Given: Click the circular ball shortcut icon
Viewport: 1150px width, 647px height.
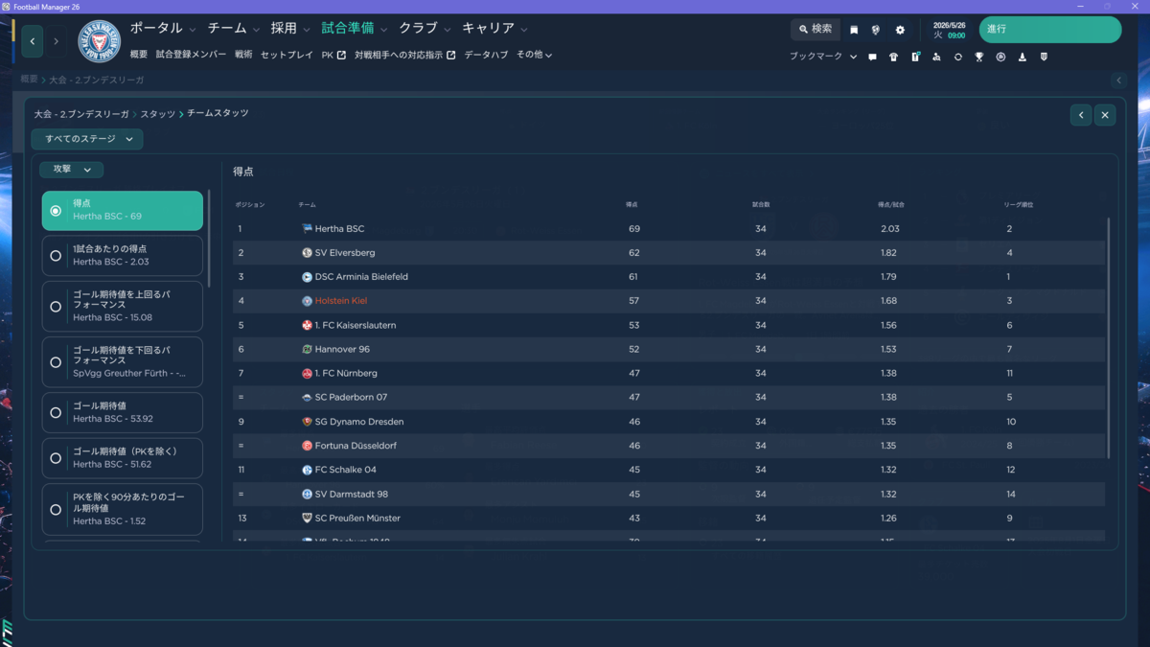Looking at the screenshot, I should click(x=1000, y=57).
